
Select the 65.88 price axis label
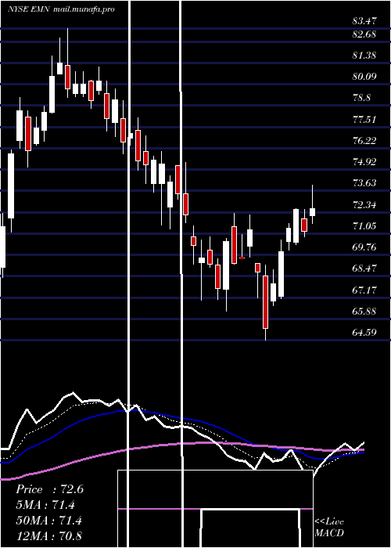click(364, 312)
